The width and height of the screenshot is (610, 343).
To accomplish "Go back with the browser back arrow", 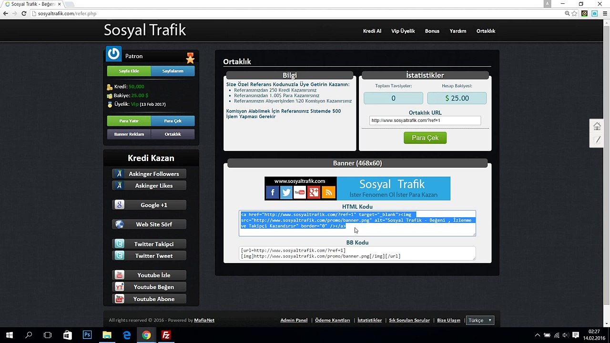I will point(6,13).
